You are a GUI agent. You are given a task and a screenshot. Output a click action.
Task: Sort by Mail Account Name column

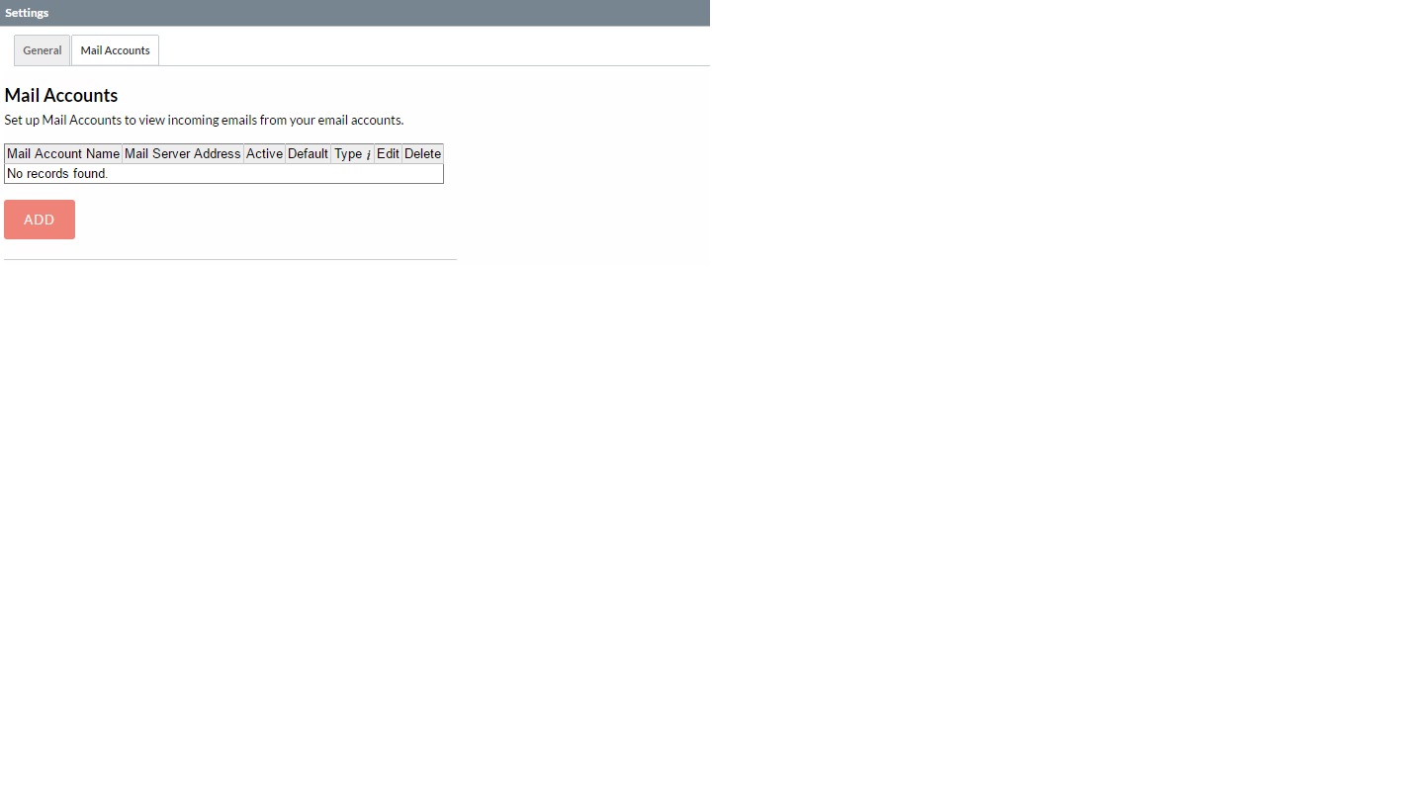click(x=63, y=153)
